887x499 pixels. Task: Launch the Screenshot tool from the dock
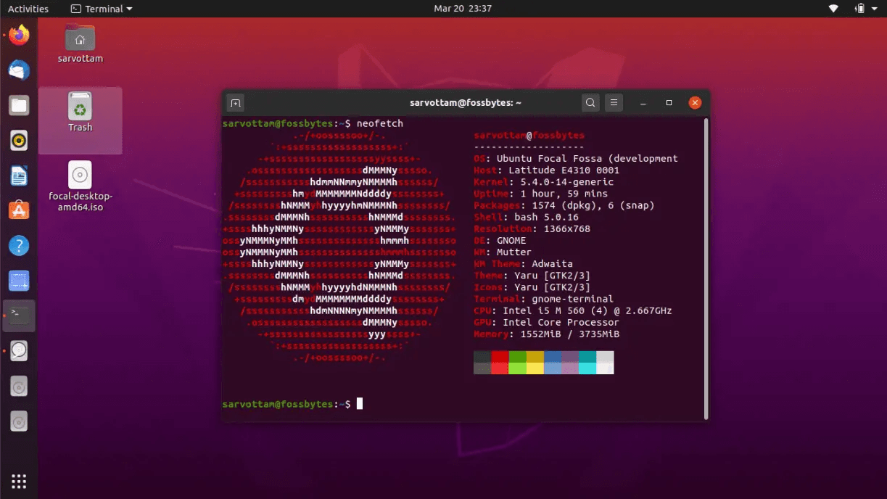point(19,281)
